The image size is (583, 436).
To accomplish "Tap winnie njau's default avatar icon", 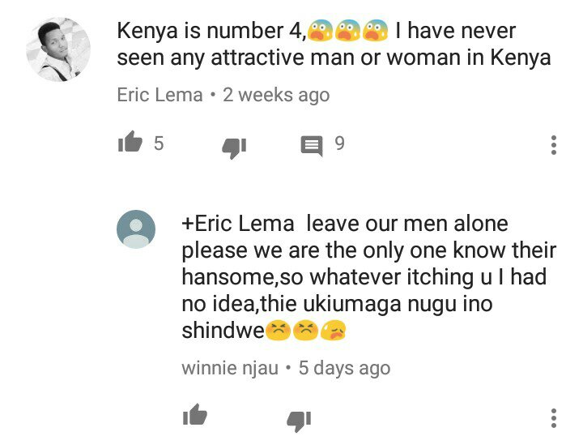I will 136,229.
